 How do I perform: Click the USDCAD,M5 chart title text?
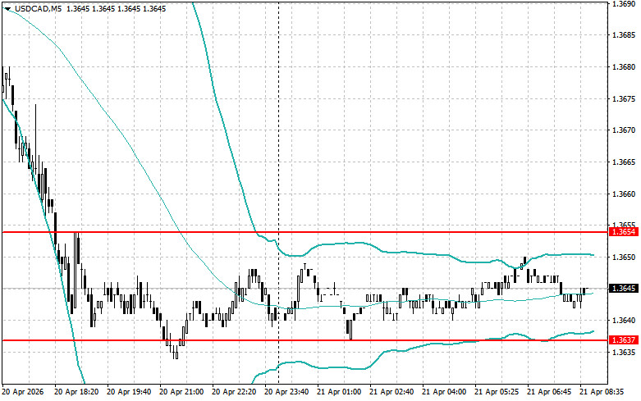(x=39, y=8)
